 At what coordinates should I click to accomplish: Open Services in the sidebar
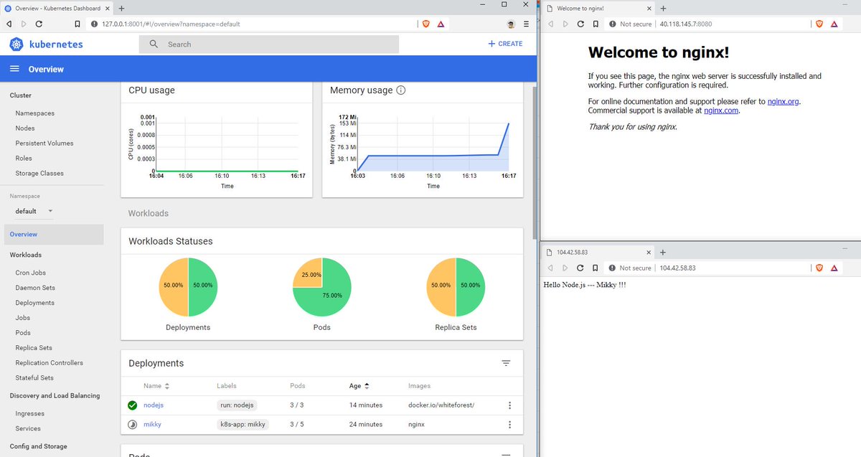tap(28, 429)
